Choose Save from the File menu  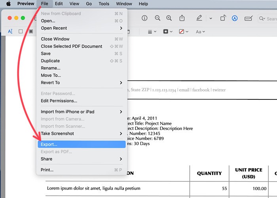click(x=82, y=53)
